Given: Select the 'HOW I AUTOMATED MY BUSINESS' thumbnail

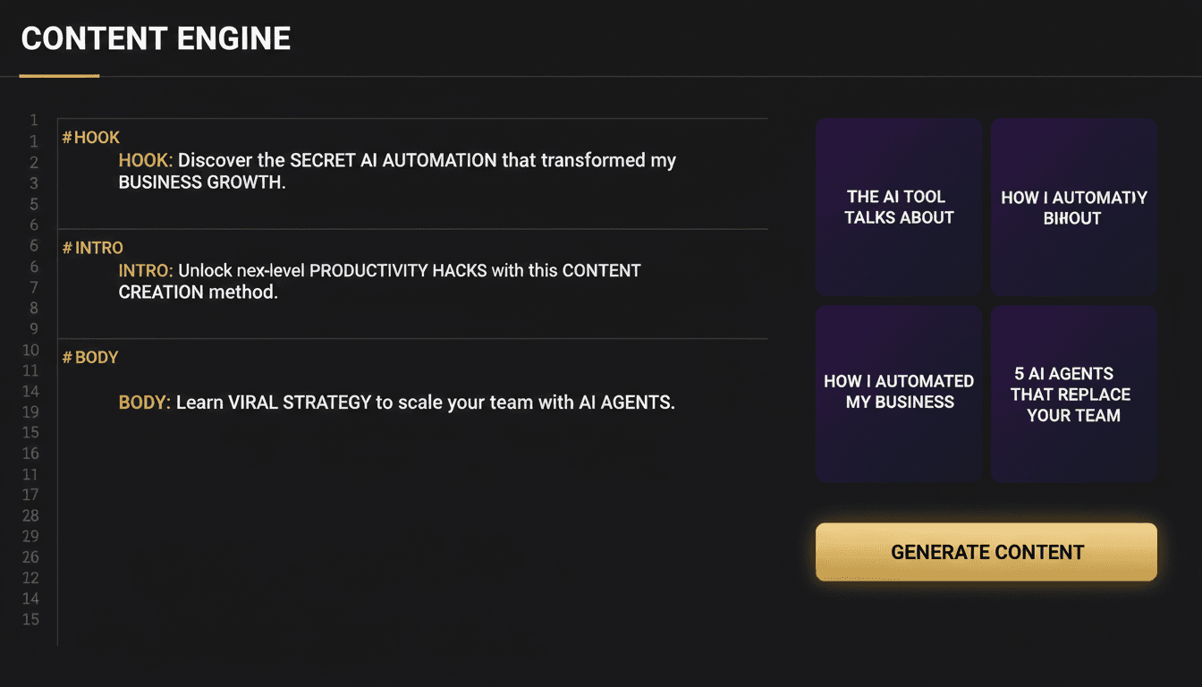Looking at the screenshot, I should tap(898, 392).
